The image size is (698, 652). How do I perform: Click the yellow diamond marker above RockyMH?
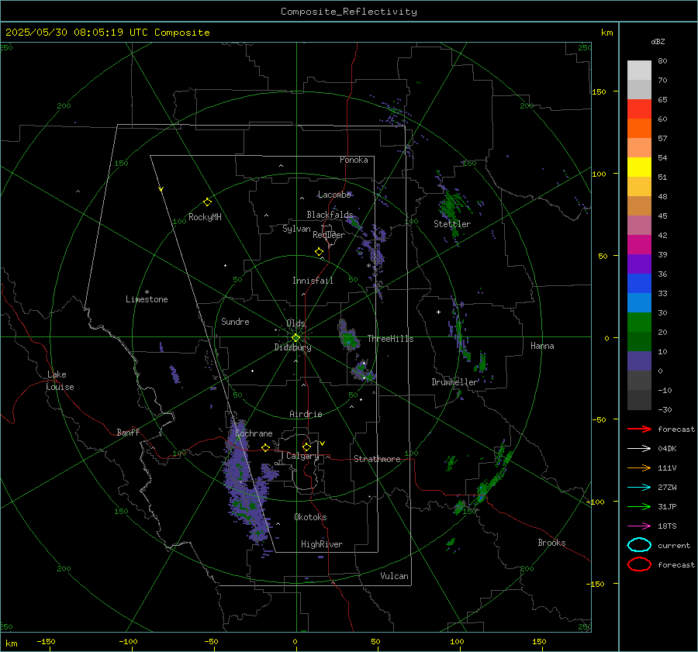point(207,202)
